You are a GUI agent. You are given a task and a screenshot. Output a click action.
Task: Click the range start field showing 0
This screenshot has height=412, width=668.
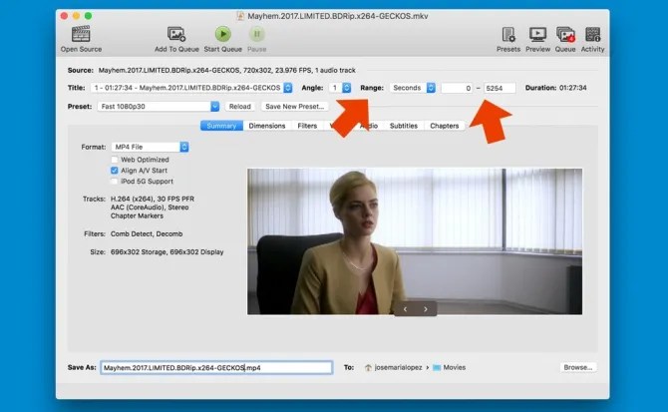click(457, 88)
